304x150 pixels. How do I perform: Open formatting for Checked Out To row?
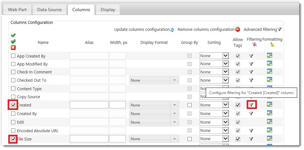pos(270,79)
